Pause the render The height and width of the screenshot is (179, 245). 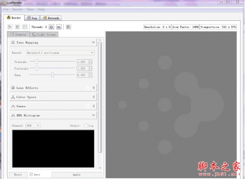[17, 27]
